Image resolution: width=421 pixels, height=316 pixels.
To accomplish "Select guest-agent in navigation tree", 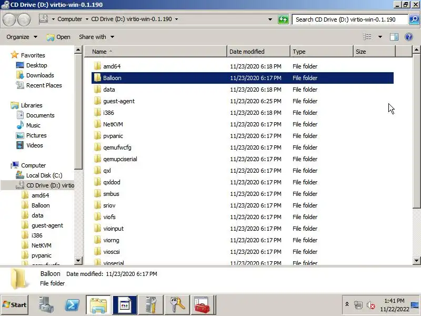I will (x=43, y=225).
